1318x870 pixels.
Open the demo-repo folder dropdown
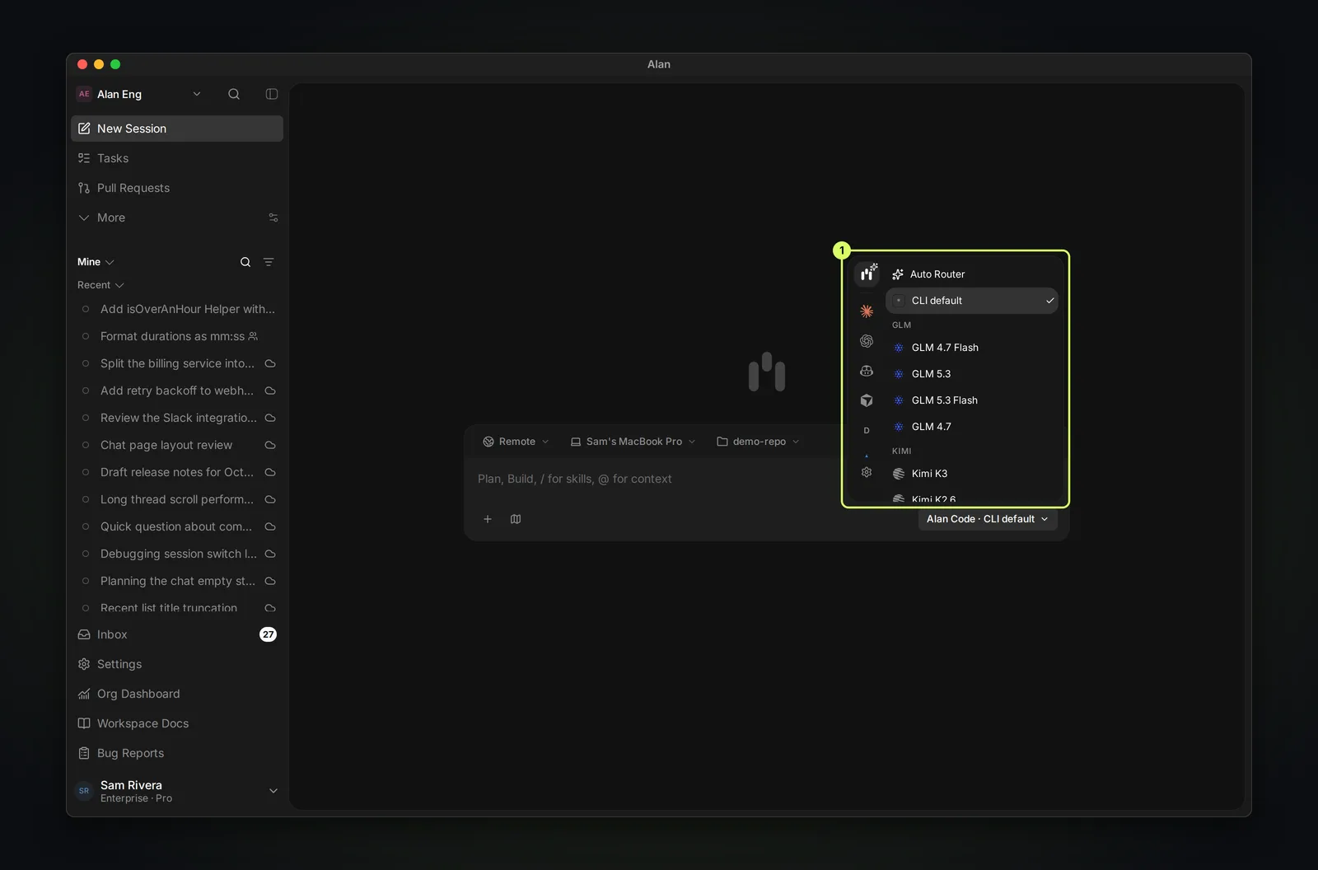[x=759, y=442]
